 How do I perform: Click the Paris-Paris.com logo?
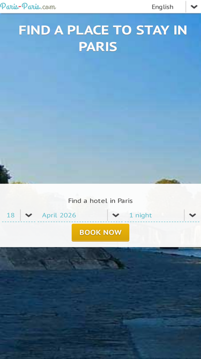(28, 6)
